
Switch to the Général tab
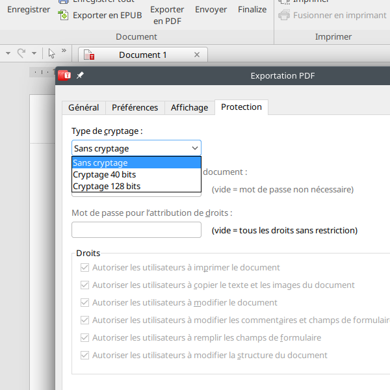tap(83, 108)
